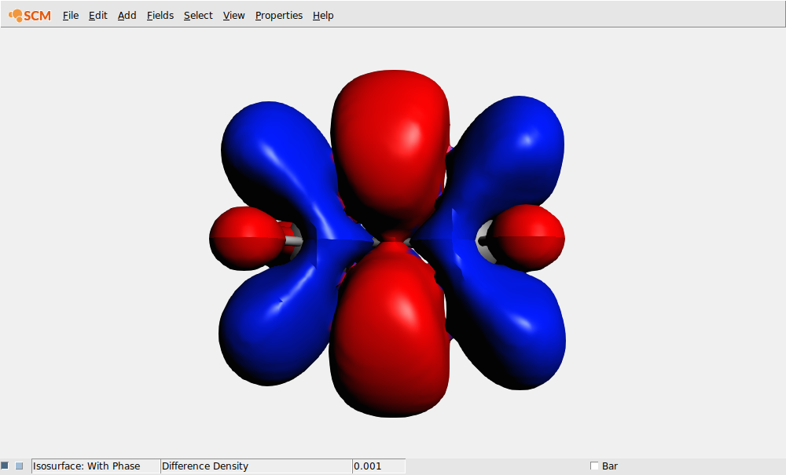This screenshot has height=475, width=786.
Task: Select the top red isosurface lobe
Action: coord(391,133)
